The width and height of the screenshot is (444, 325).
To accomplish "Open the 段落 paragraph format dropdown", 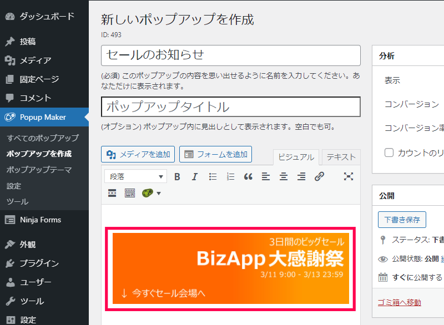I will click(135, 177).
